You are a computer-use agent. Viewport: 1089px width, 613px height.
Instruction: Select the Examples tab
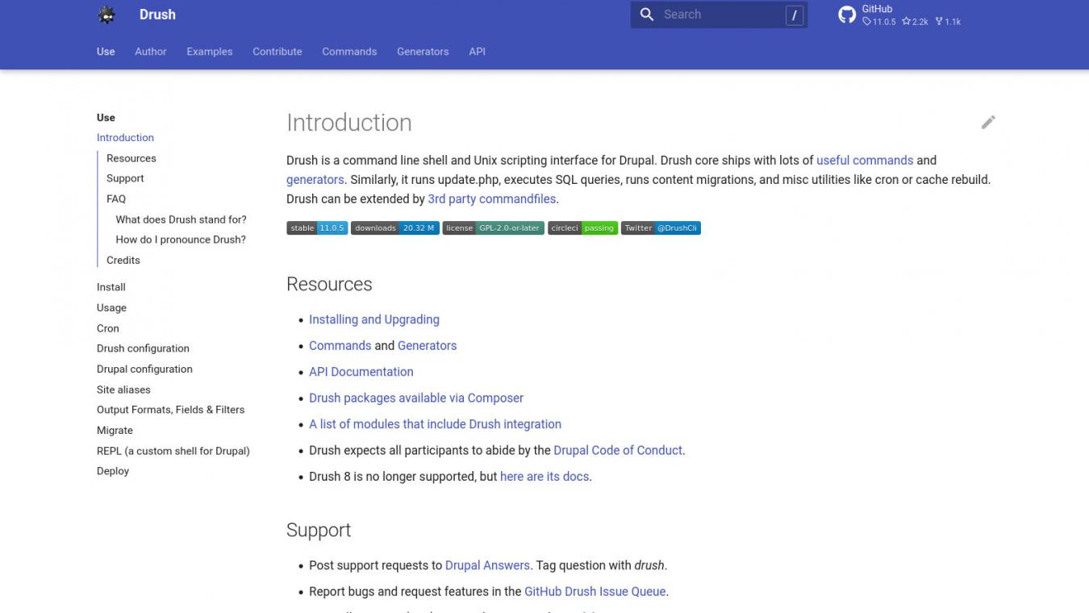point(209,52)
